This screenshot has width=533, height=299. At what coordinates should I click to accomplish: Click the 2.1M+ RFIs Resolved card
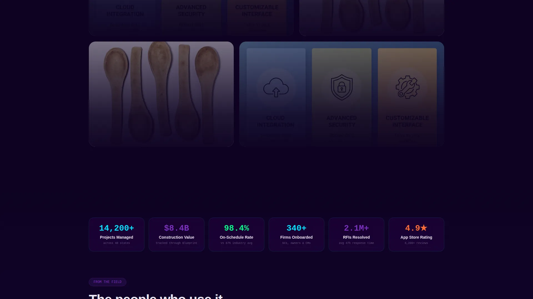tap(356, 234)
